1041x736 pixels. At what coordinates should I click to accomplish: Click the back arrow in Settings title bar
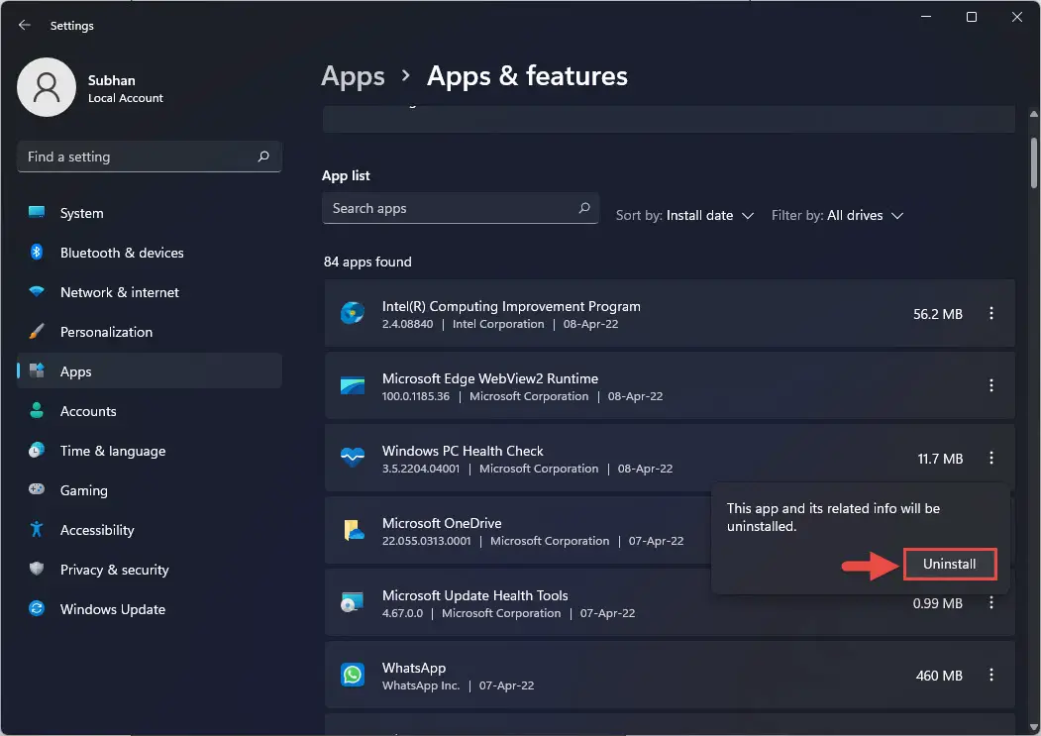click(x=25, y=25)
